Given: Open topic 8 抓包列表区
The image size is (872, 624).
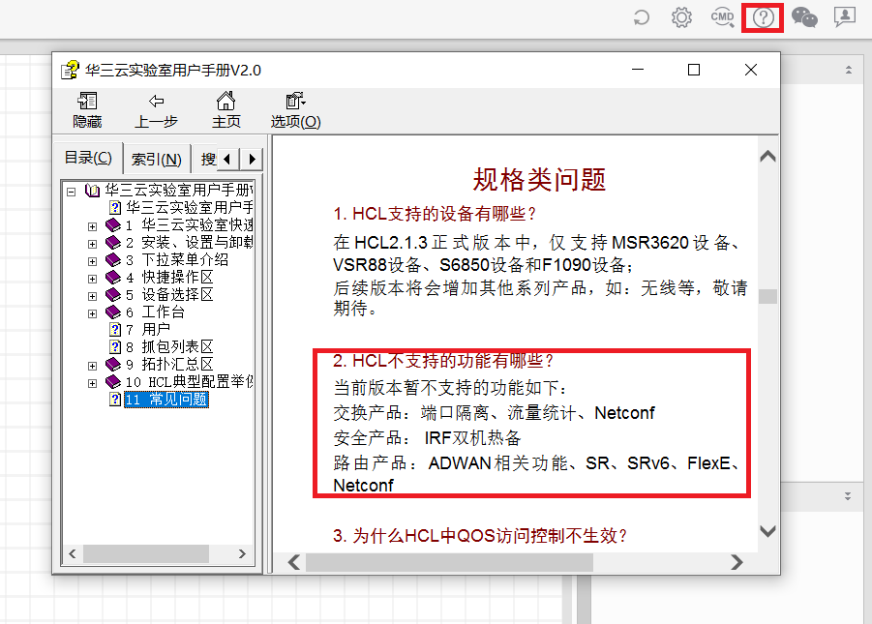Looking at the screenshot, I should click(169, 346).
